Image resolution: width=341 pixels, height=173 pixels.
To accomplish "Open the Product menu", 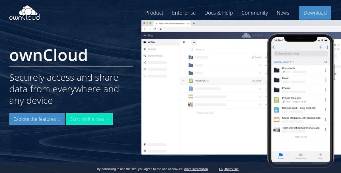I will [x=154, y=13].
